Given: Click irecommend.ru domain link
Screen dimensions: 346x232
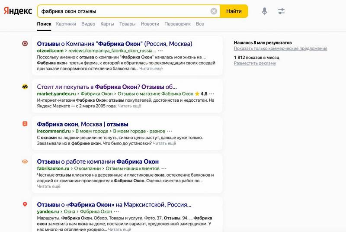Looking at the screenshot, I should 54,131.
